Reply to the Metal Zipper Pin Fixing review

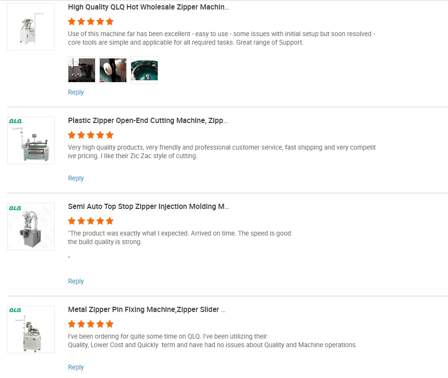point(76,367)
